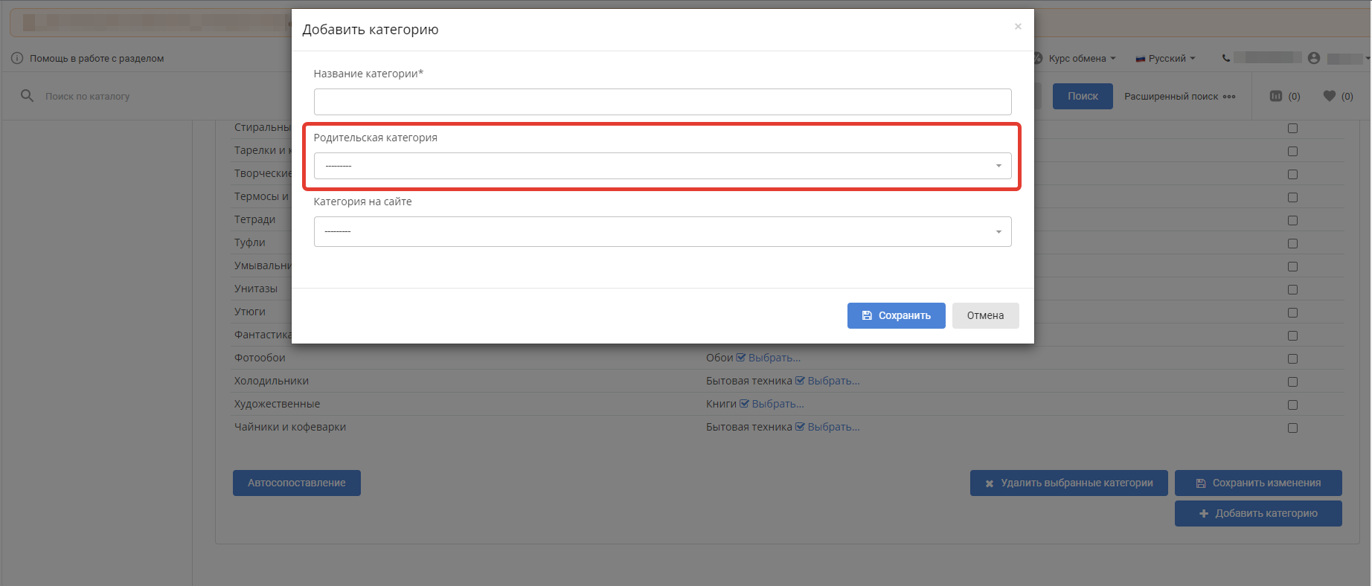
Task: Click the phone handset icon
Action: [x=1226, y=58]
